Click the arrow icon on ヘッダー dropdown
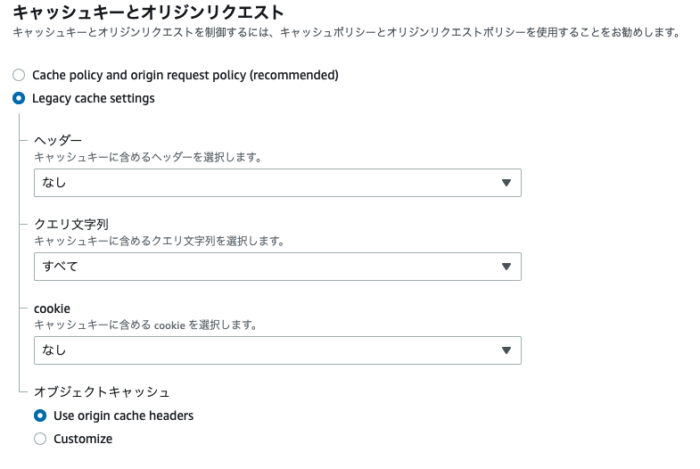 click(506, 183)
